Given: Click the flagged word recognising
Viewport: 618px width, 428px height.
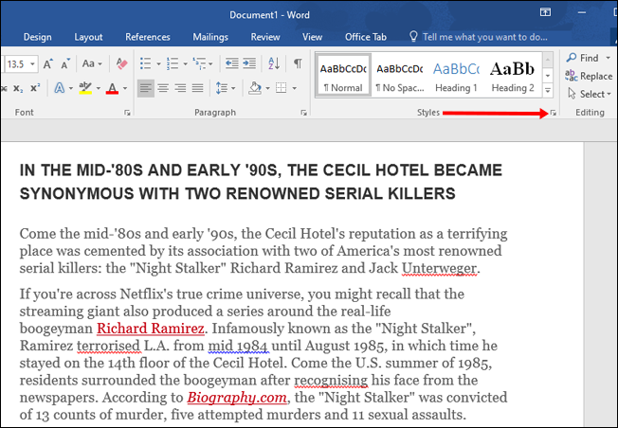Looking at the screenshot, I should click(x=331, y=381).
